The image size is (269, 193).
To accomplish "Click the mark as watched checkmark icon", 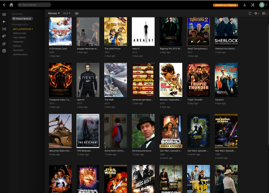I will coord(4,43).
